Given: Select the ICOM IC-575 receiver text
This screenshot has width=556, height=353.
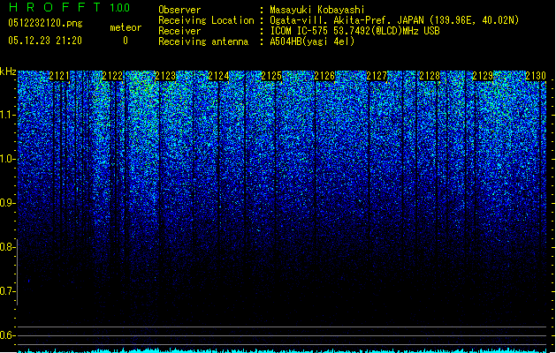Looking at the screenshot, I should 355,31.
